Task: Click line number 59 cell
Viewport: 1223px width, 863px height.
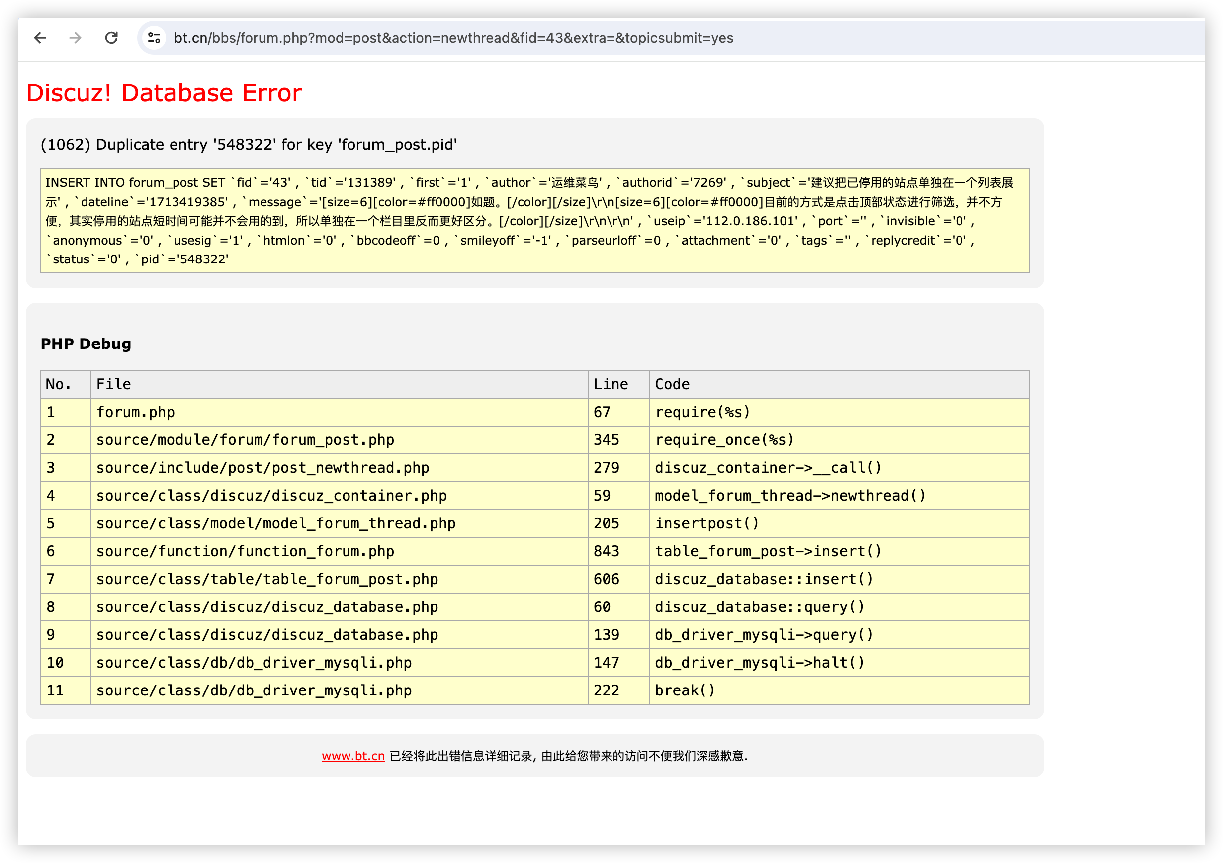Action: pos(618,496)
